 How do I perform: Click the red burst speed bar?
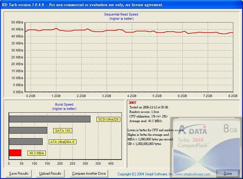click(x=15, y=153)
